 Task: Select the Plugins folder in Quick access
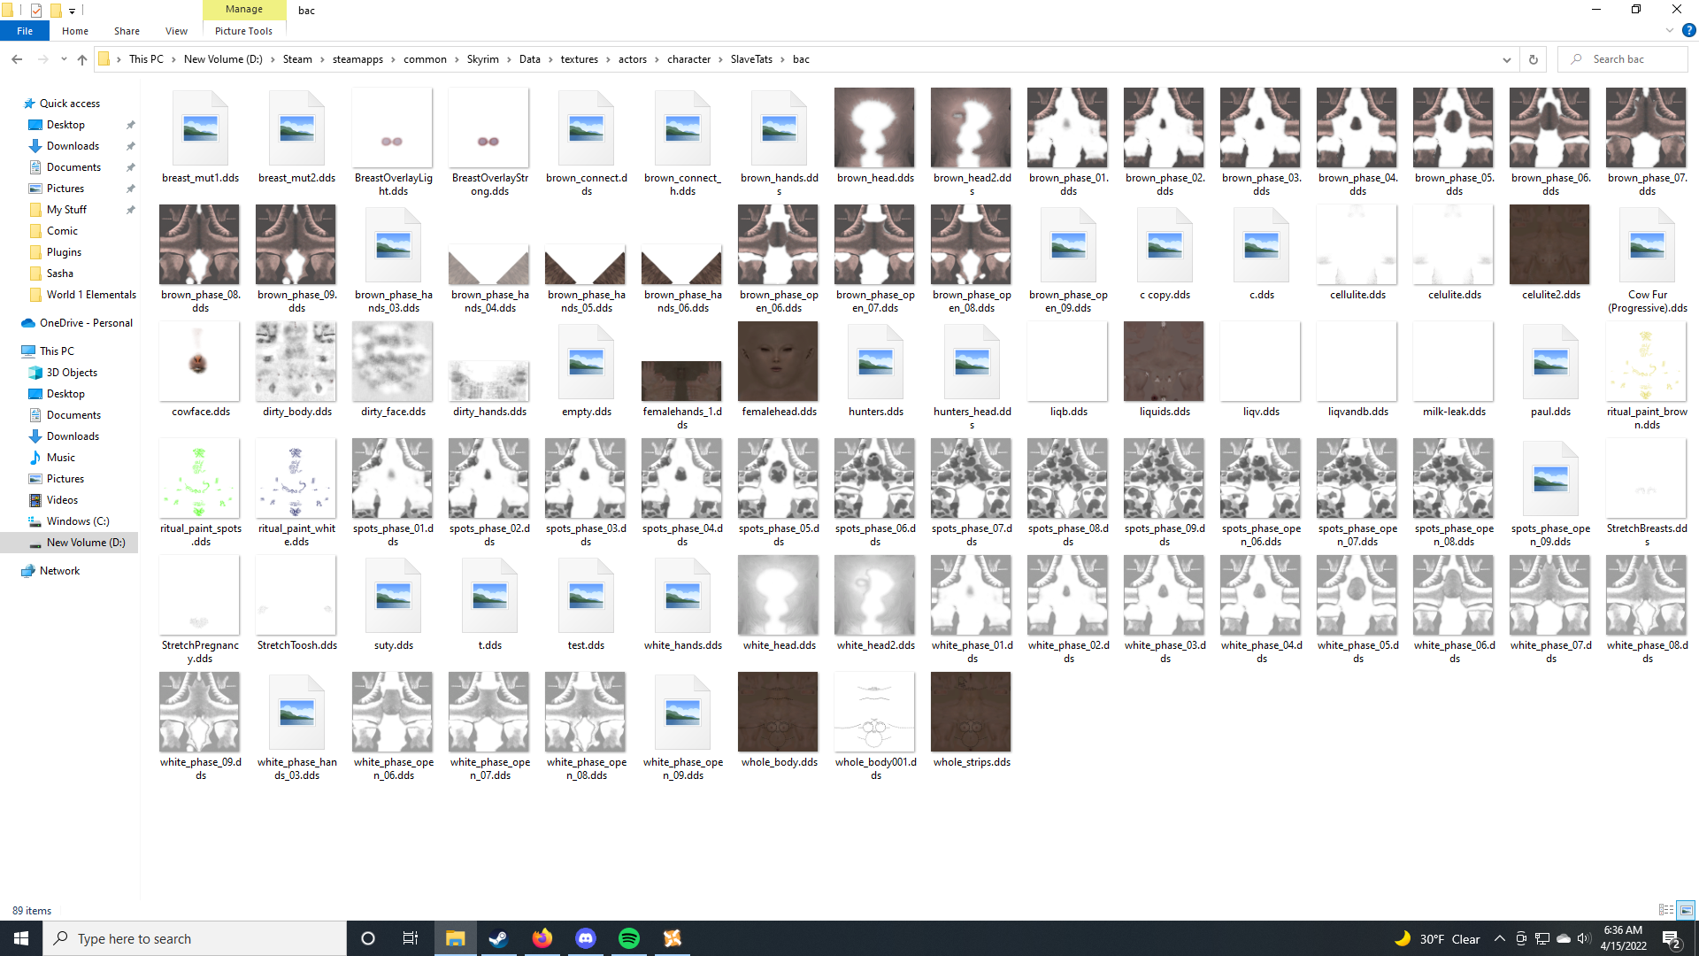[x=64, y=252]
